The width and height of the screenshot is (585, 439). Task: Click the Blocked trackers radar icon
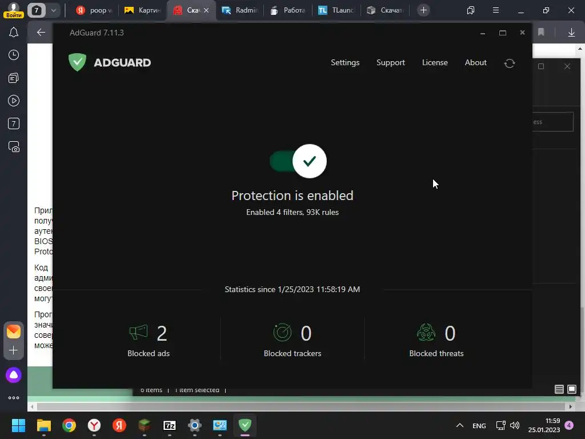282,332
